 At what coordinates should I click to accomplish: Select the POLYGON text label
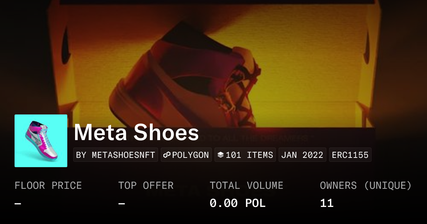click(x=190, y=155)
